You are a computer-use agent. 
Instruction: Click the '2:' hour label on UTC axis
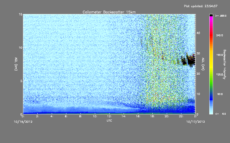pyautogui.click(x=38, y=116)
